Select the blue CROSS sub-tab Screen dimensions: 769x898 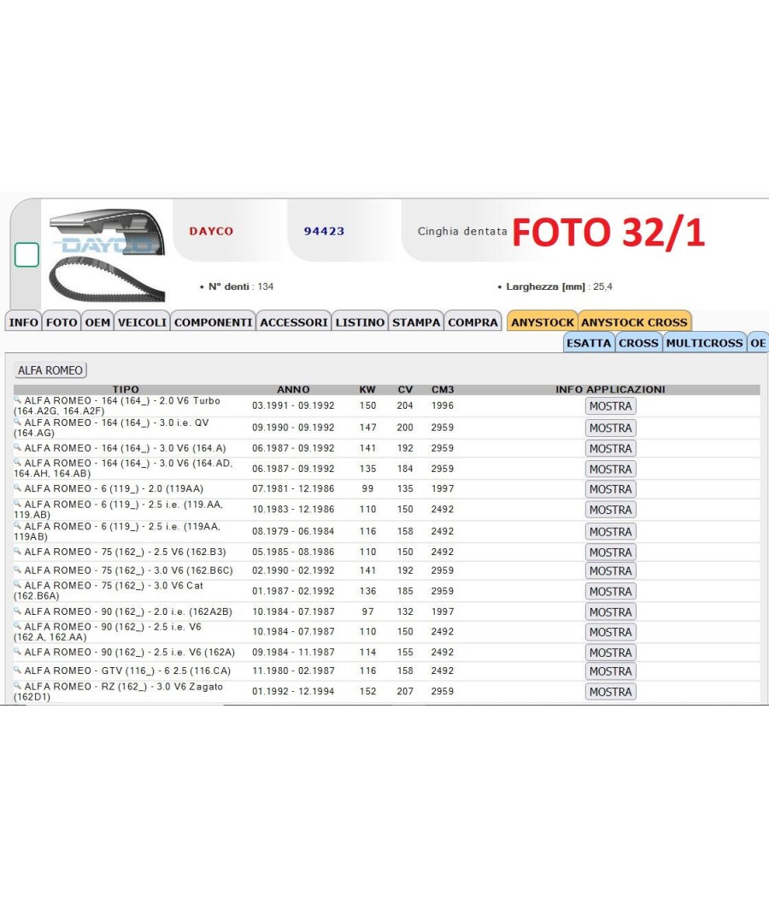point(638,343)
